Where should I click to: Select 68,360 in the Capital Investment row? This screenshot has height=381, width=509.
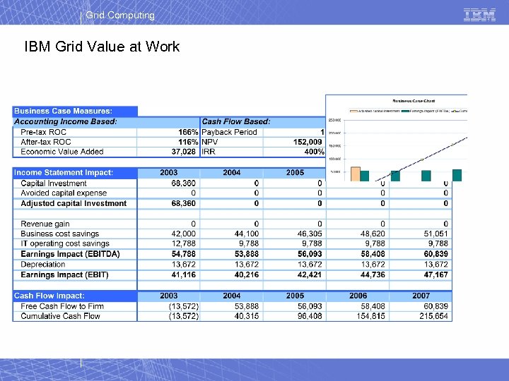click(x=183, y=183)
